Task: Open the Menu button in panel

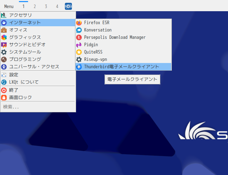Action: [x=9, y=6]
